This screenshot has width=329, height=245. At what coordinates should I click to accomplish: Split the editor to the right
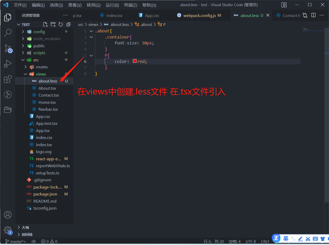click(x=313, y=15)
